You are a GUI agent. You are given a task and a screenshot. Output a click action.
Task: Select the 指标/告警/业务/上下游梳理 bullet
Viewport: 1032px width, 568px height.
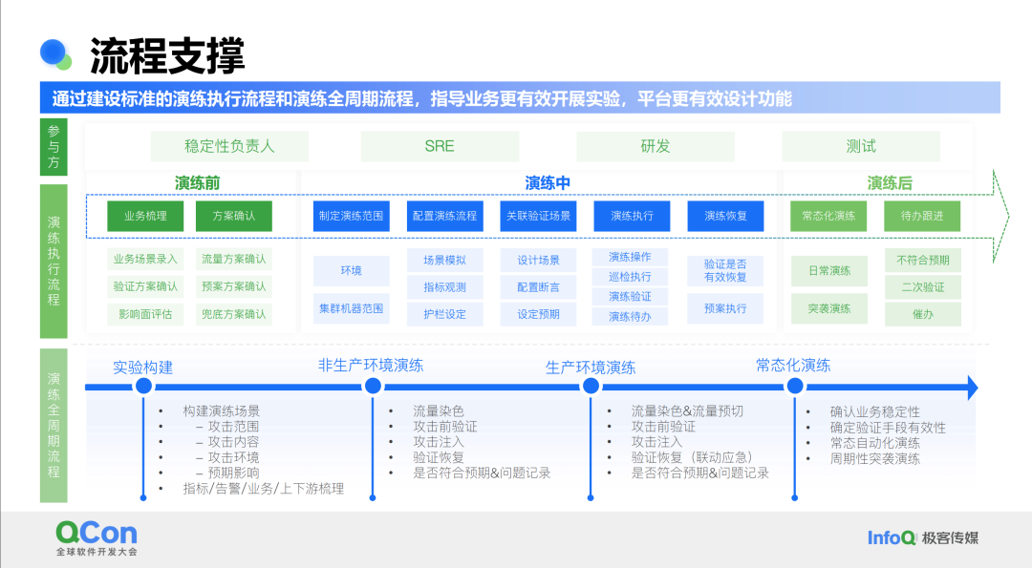click(264, 489)
